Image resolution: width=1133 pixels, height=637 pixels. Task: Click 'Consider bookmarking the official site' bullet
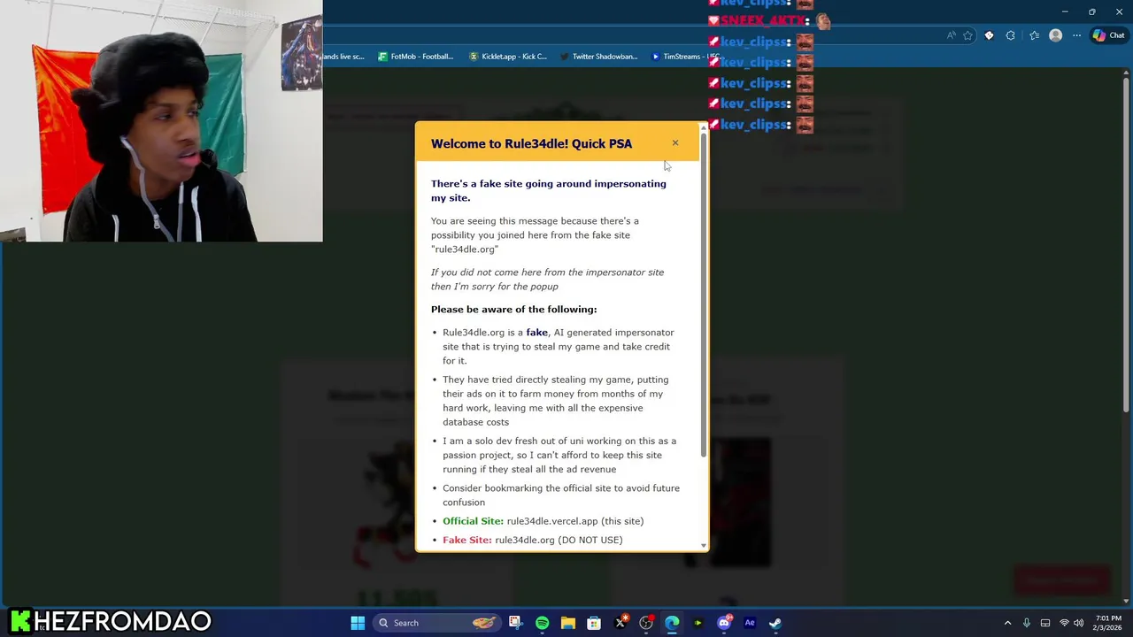point(561,495)
